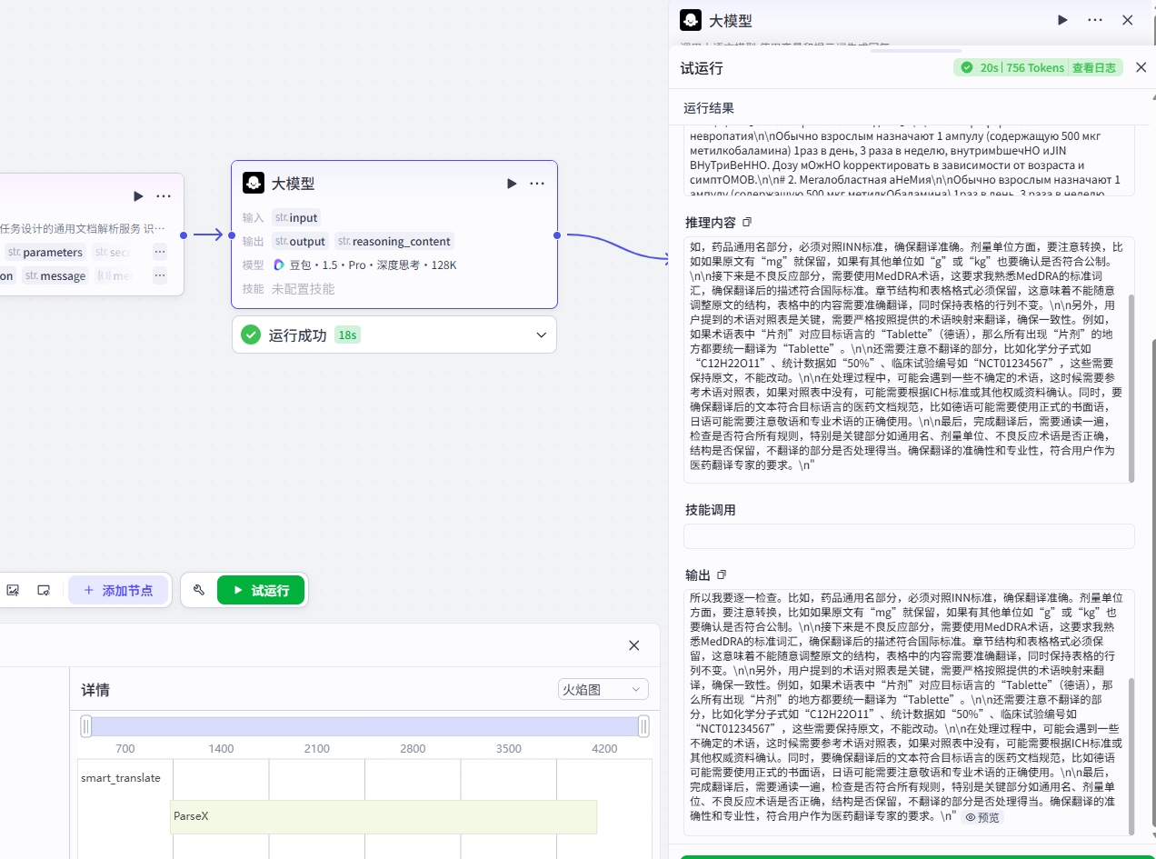Click the parameters variable tag
The width and height of the screenshot is (1156, 859).
(45, 252)
